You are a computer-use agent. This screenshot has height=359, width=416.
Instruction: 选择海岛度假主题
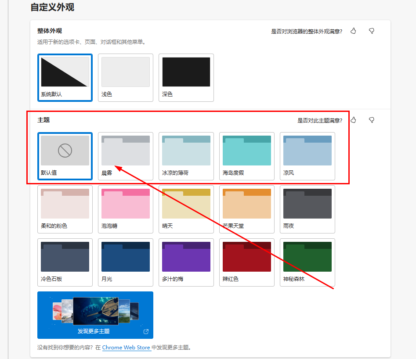point(246,156)
